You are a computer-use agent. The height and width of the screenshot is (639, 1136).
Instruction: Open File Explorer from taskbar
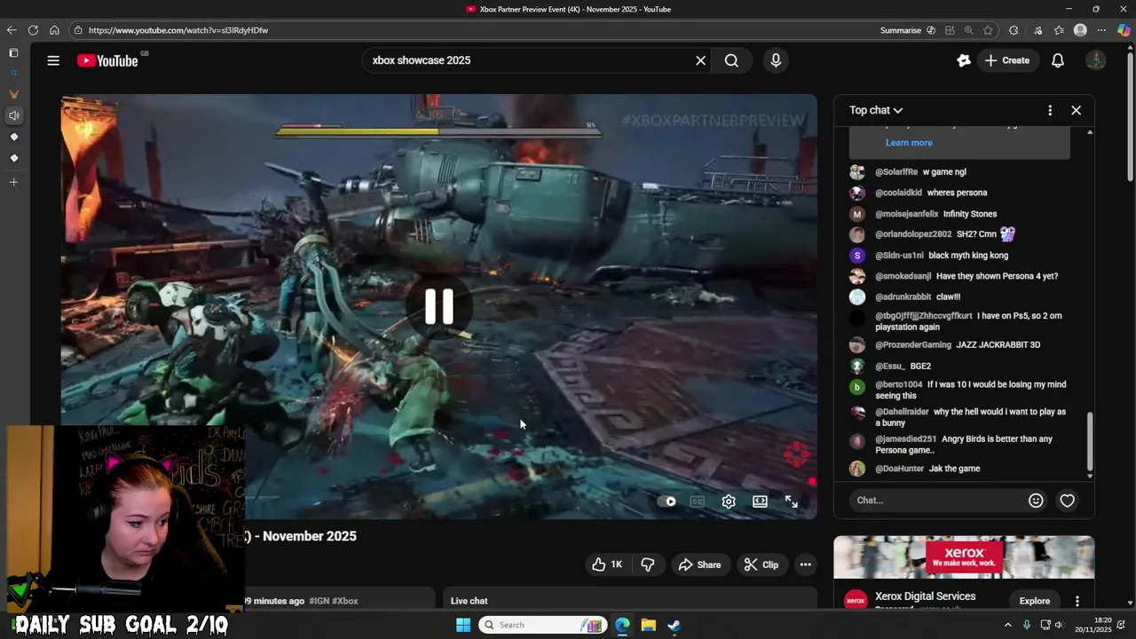click(649, 625)
